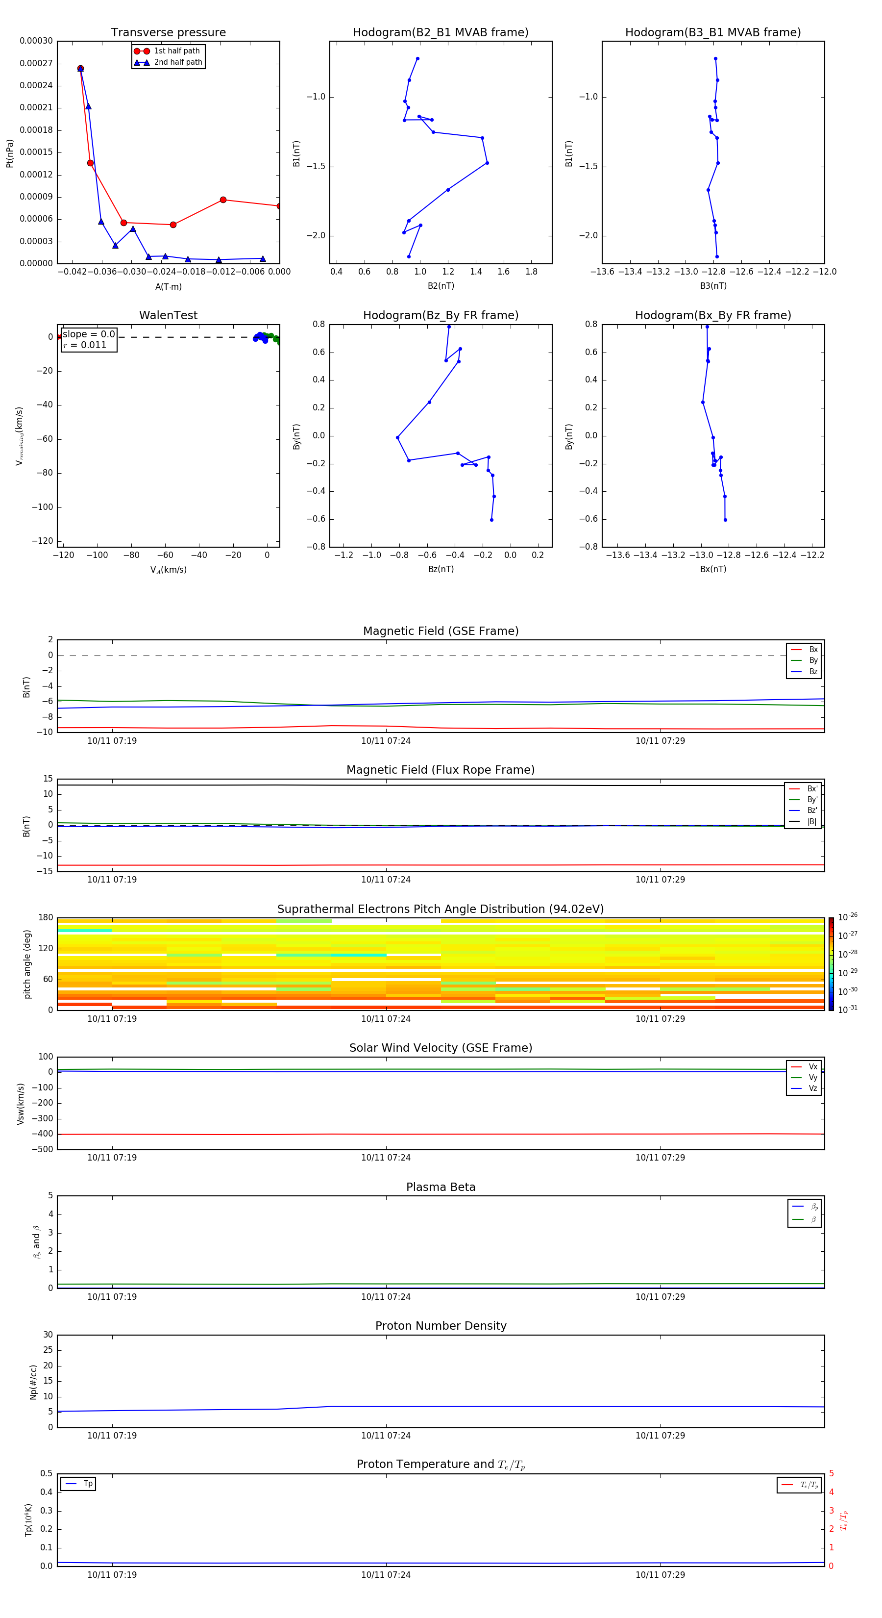This screenshot has height=1618, width=882.
Task: Click the "pitch angle (deg)" axis label
Action: coord(27,964)
